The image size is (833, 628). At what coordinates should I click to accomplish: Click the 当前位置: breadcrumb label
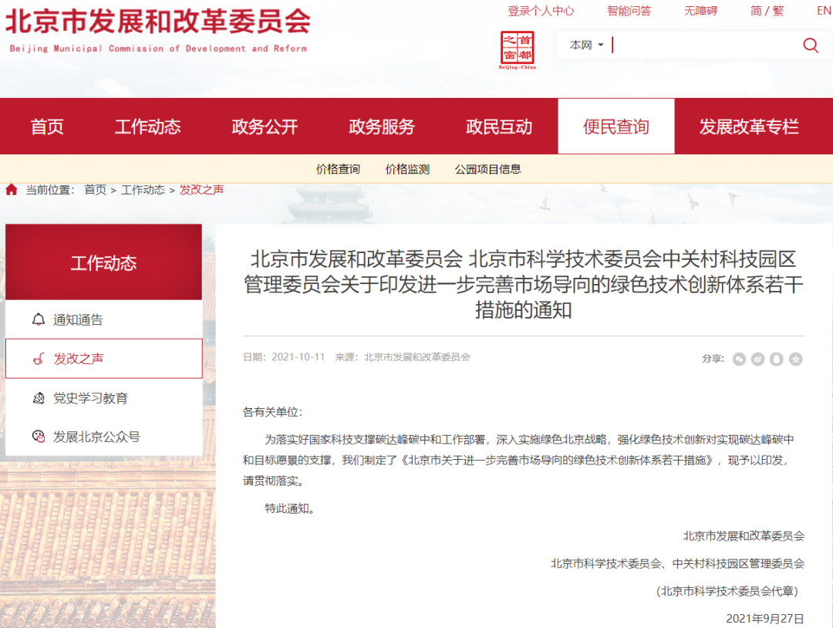point(50,190)
